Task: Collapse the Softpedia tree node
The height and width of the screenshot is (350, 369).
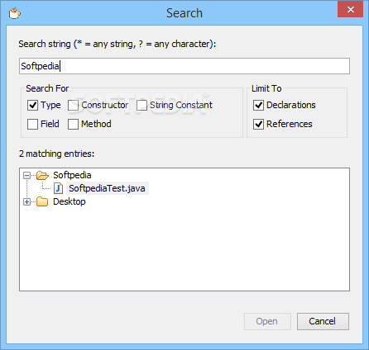Action: [26, 175]
